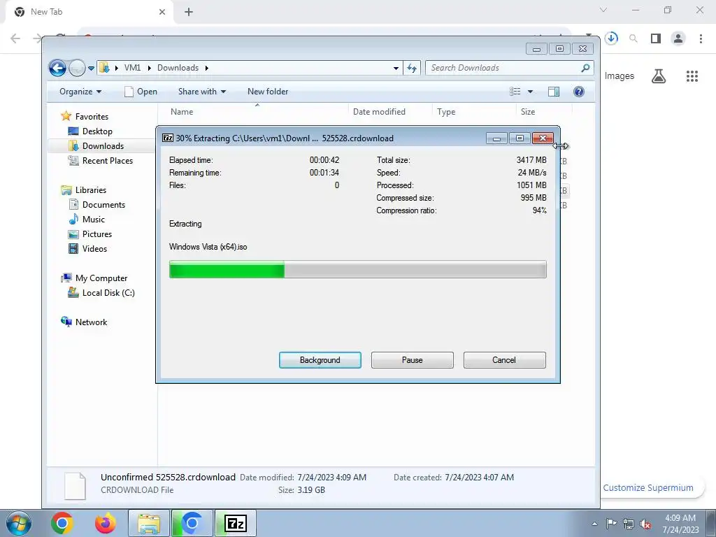Click the 7z icon in dialog title
Screen dimensions: 716x537
pyautogui.click(x=168, y=138)
